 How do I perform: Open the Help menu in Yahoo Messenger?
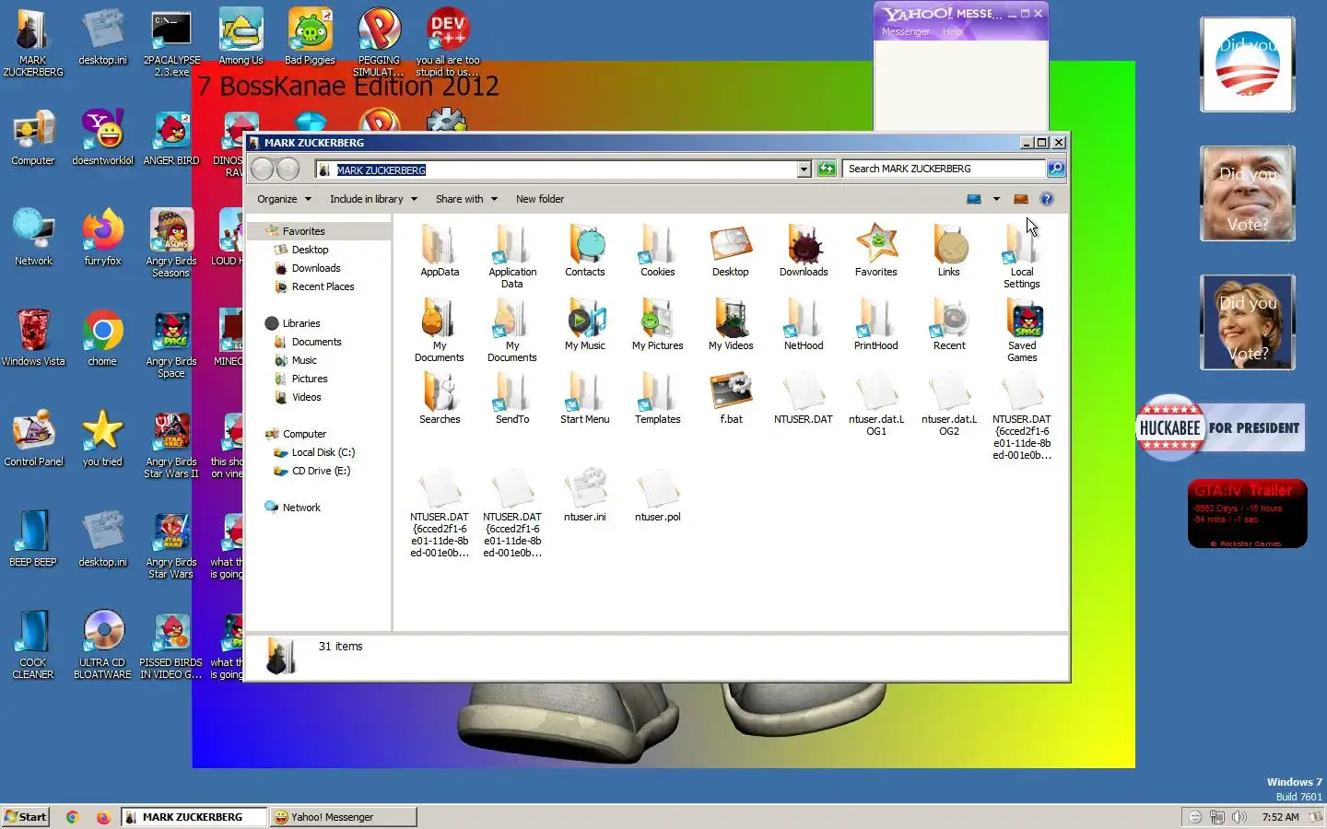[952, 31]
